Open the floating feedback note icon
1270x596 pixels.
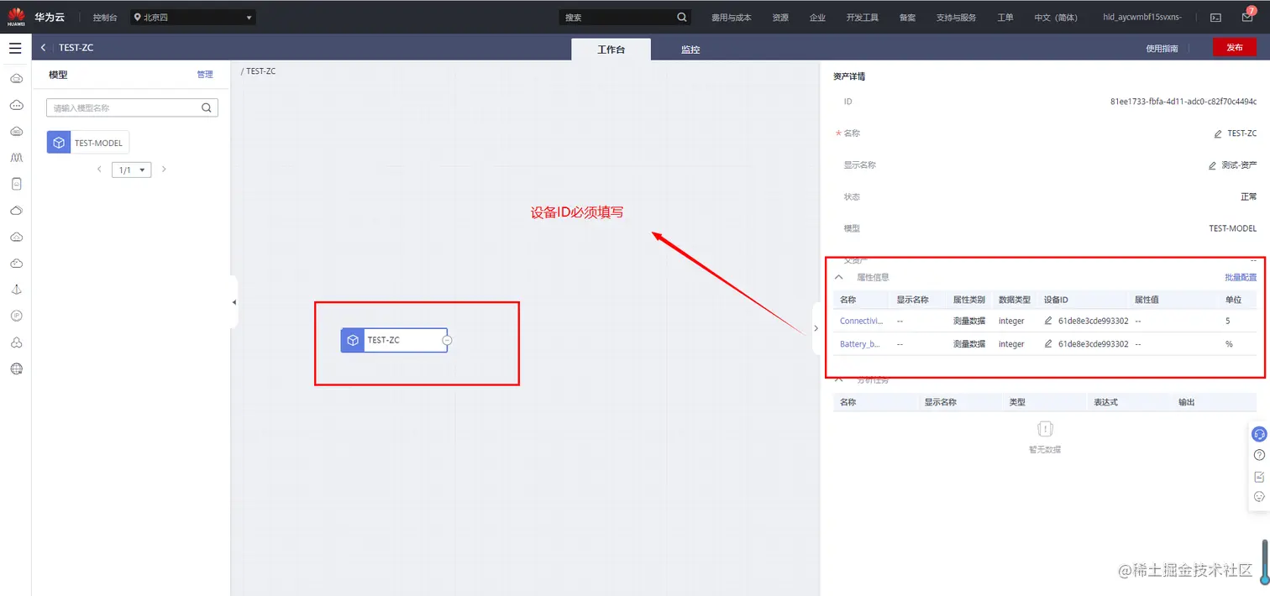click(x=1259, y=476)
